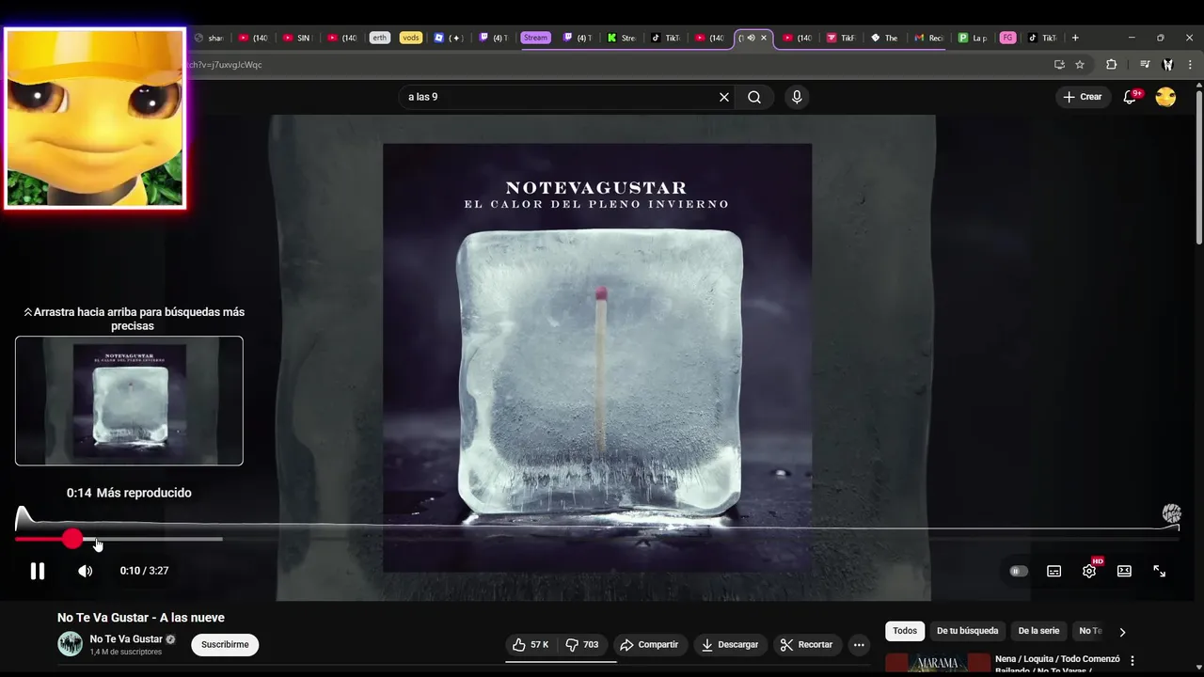Switch to the Gmail 'Reci' tab

928,38
